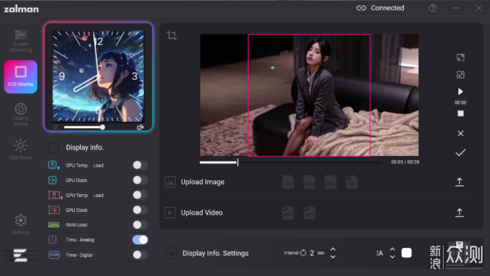Click inside the pink crop frame
Image resolution: width=490 pixels, height=276 pixels.
[309, 95]
